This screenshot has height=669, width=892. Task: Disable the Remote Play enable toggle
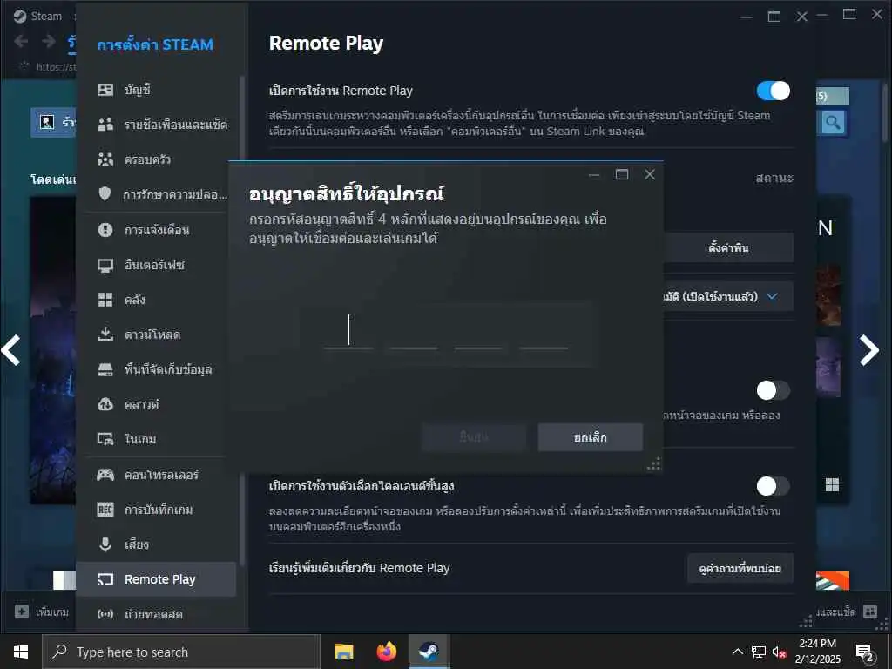(774, 91)
